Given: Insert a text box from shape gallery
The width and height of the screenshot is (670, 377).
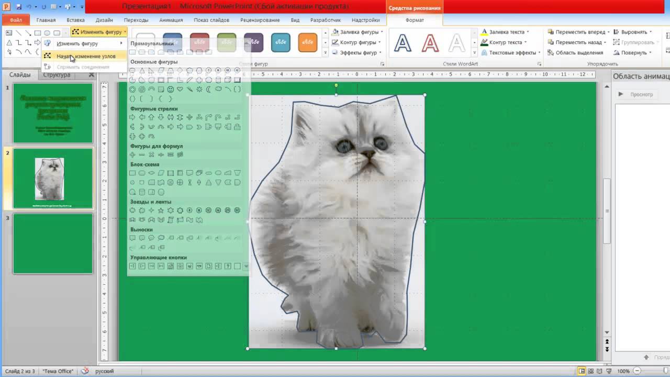Looking at the screenshot, I should point(9,33).
